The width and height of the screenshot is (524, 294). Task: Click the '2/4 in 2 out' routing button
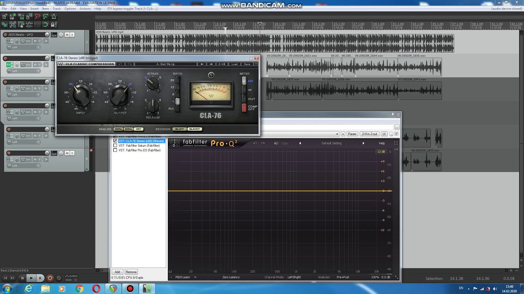coord(369,134)
